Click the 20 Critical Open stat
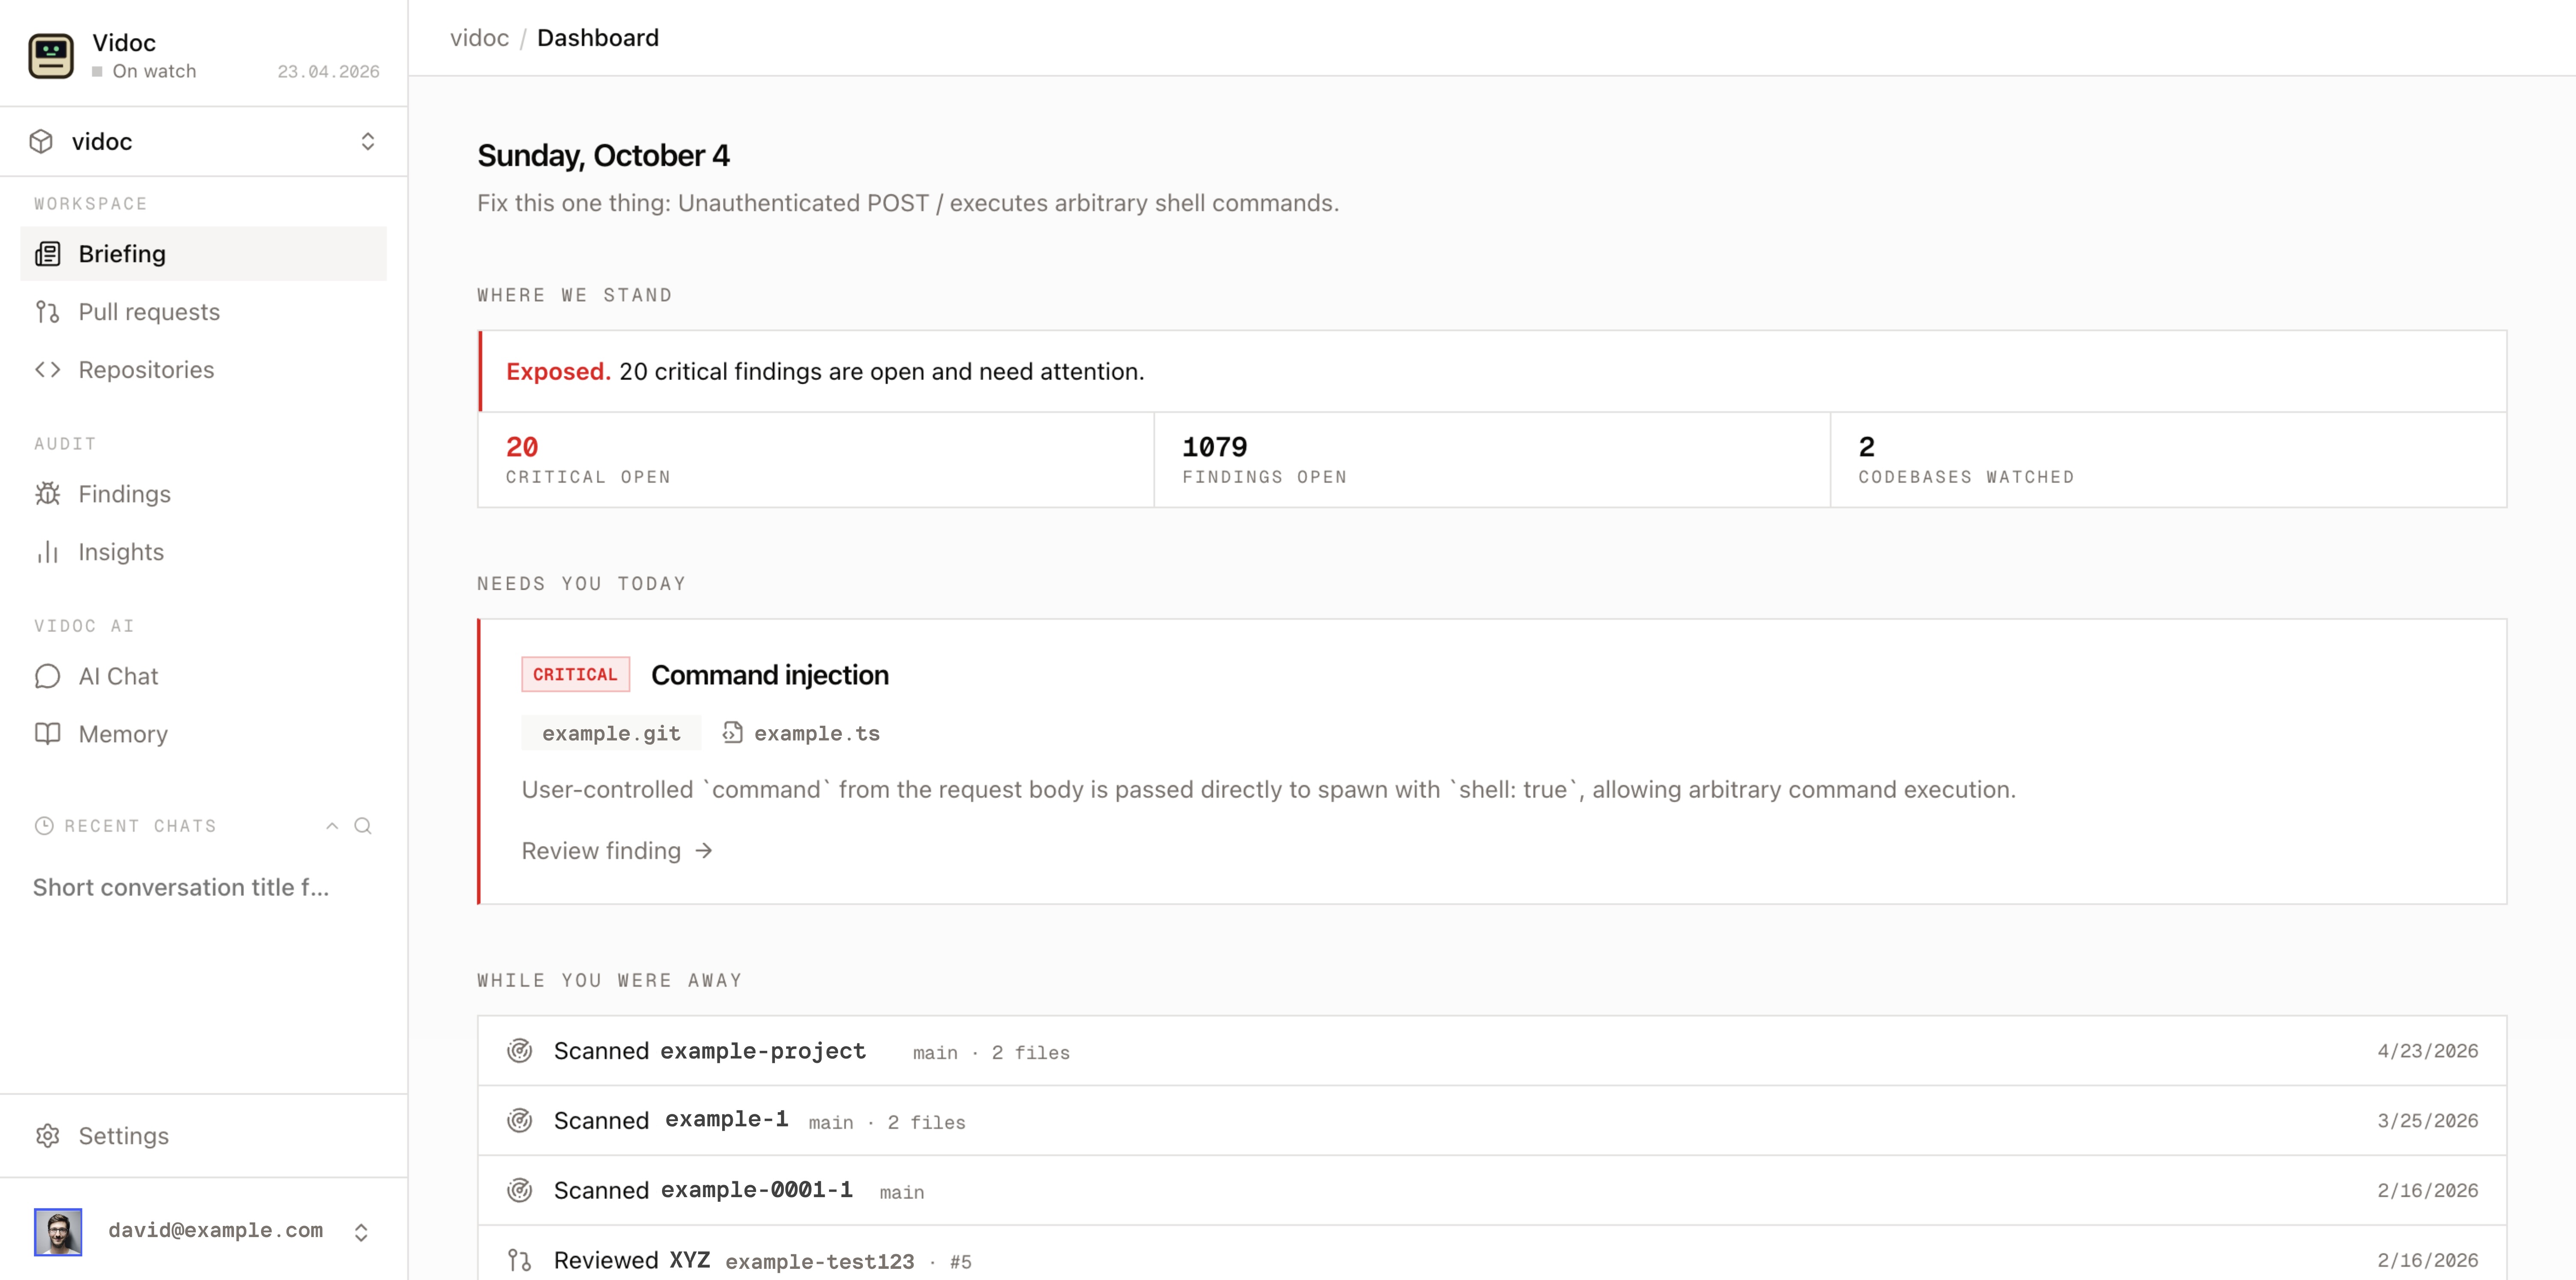2576x1280 pixels. 816,460
